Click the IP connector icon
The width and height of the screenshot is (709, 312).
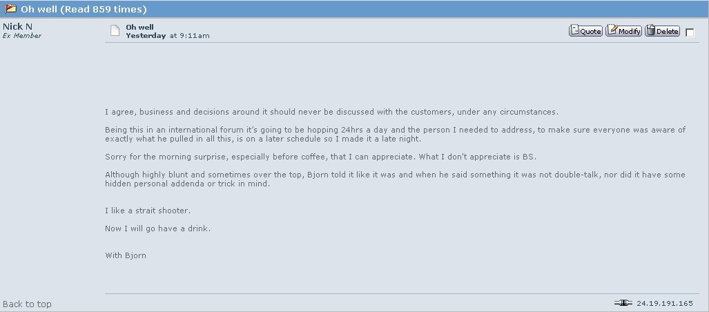623,303
